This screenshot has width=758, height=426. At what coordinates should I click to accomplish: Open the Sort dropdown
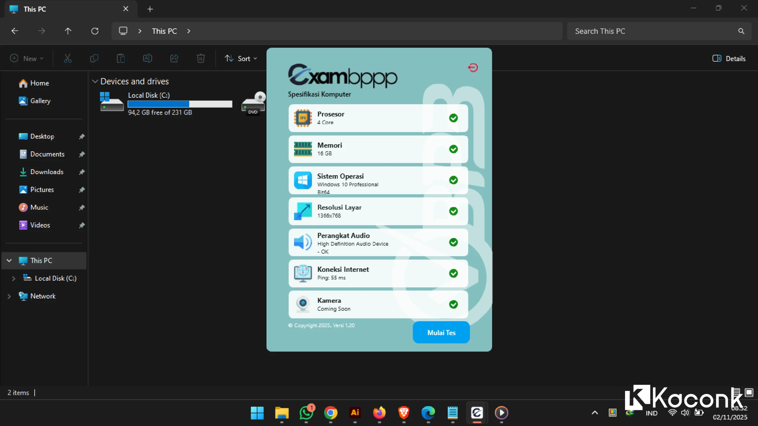coord(241,58)
